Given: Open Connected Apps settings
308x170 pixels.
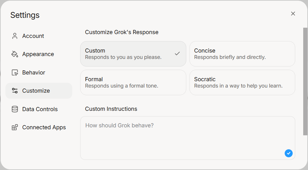Looking at the screenshot, I should tap(44, 127).
